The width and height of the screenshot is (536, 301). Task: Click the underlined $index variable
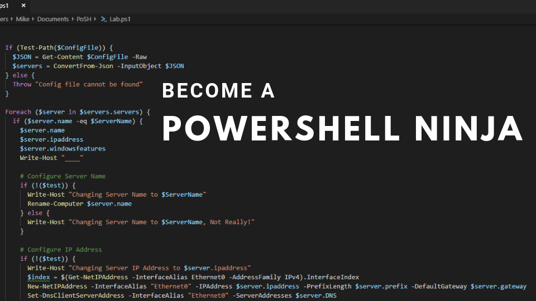tap(38, 277)
